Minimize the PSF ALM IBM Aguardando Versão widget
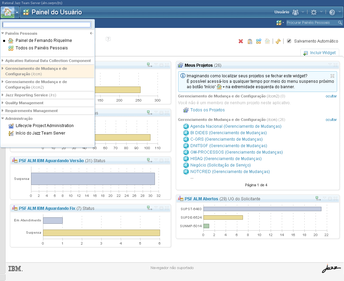The width and height of the screenshot is (344, 281). pyautogui.click(x=161, y=160)
